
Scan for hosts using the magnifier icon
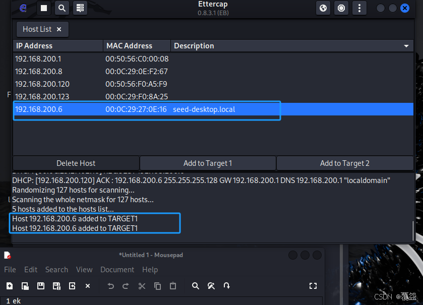point(62,8)
